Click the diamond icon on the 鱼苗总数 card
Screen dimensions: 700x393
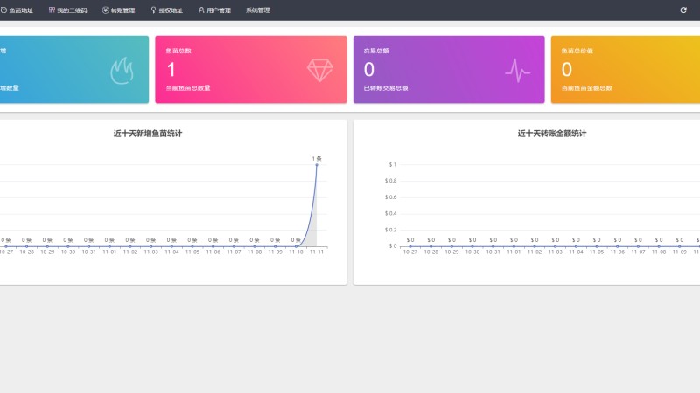[x=320, y=71]
